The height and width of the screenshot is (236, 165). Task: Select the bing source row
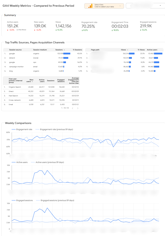click(43, 71)
